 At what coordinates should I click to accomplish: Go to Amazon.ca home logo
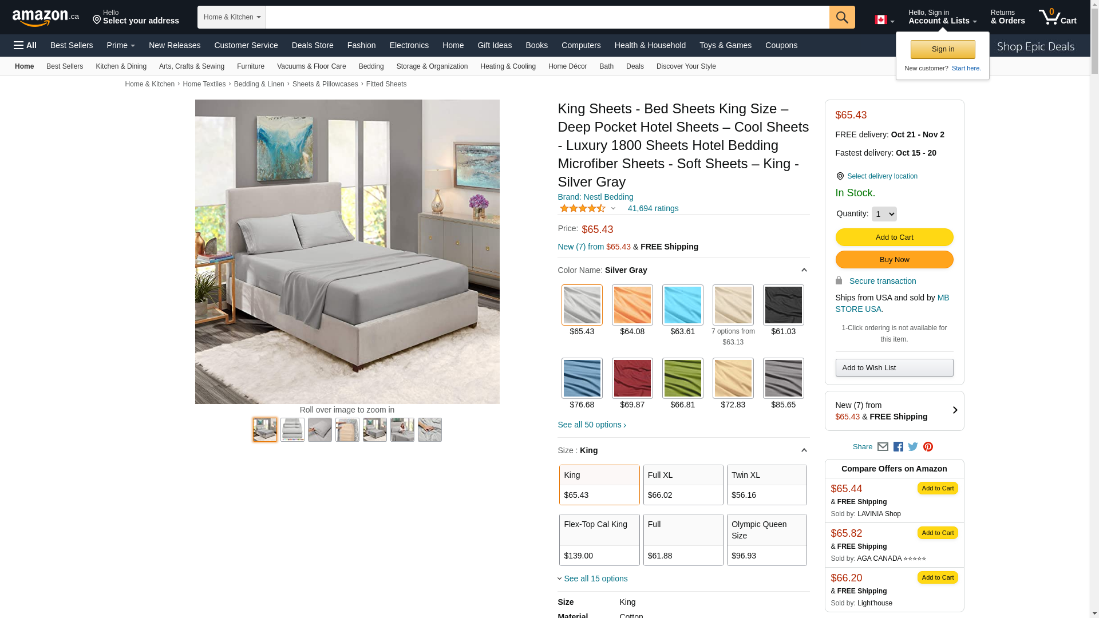[x=46, y=18]
